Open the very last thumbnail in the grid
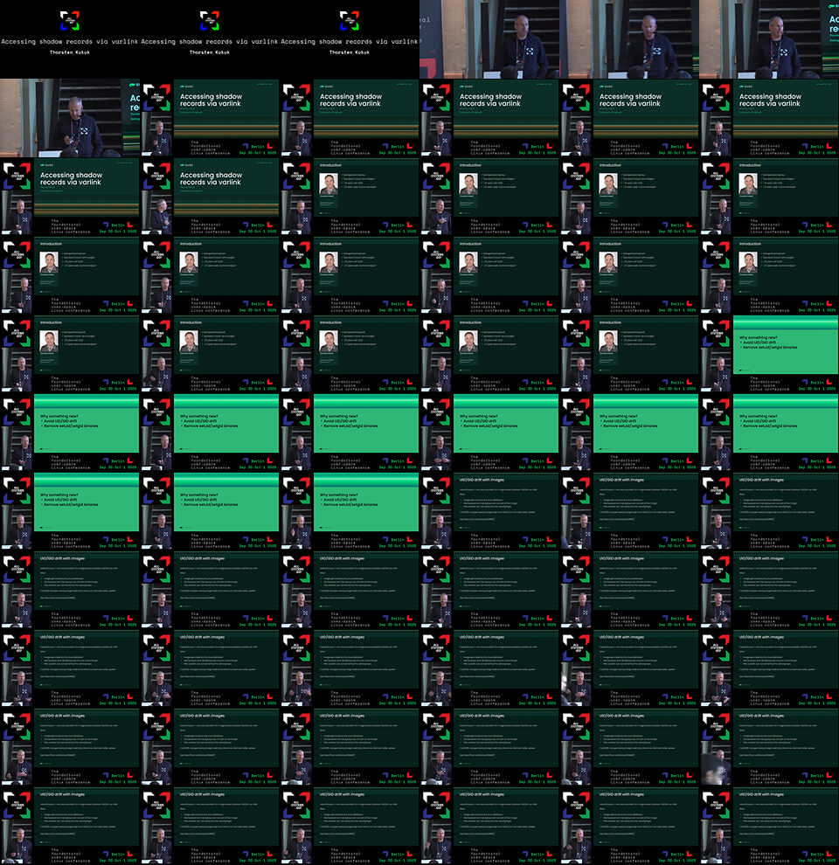This screenshot has height=865, width=839. [769, 826]
